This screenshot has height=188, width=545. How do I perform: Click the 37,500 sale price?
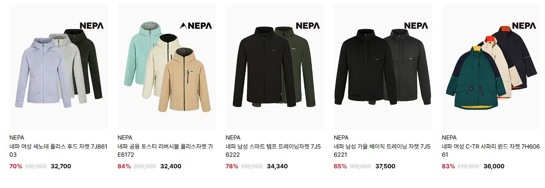point(385,166)
